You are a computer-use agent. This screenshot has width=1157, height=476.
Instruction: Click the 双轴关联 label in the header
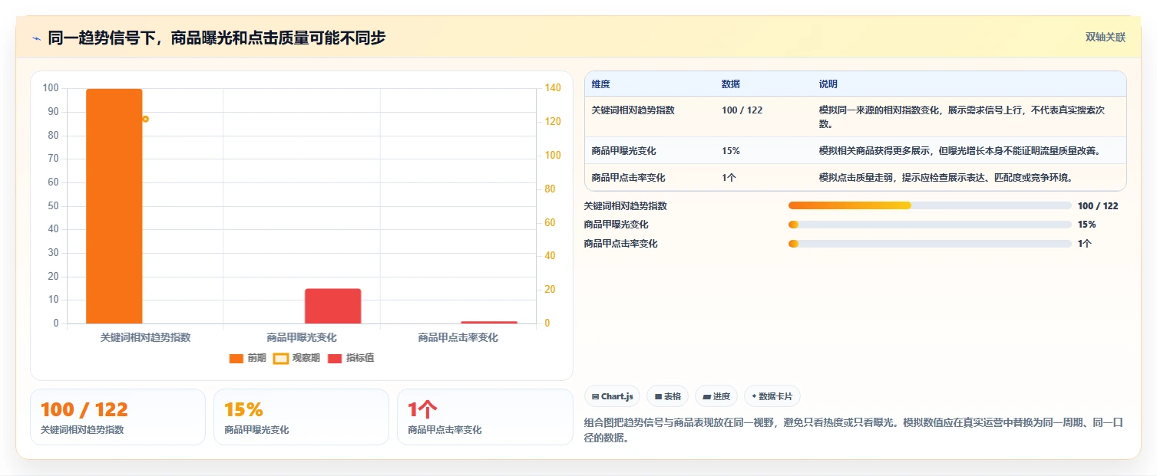[x=1105, y=38]
